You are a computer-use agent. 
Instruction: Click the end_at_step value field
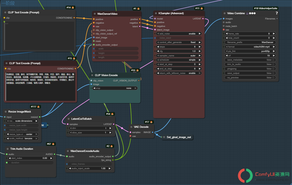[179, 69]
